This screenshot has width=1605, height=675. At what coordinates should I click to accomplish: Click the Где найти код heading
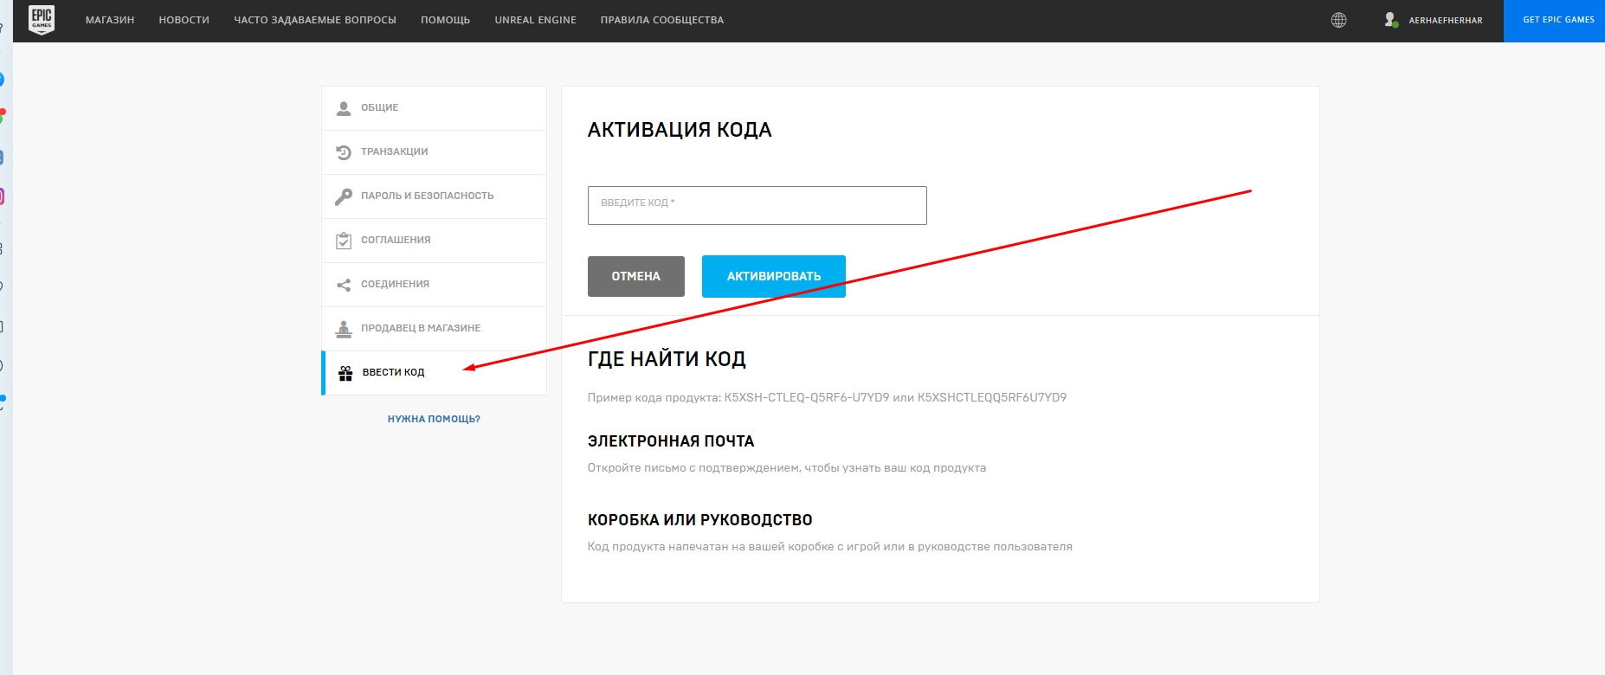click(x=667, y=358)
